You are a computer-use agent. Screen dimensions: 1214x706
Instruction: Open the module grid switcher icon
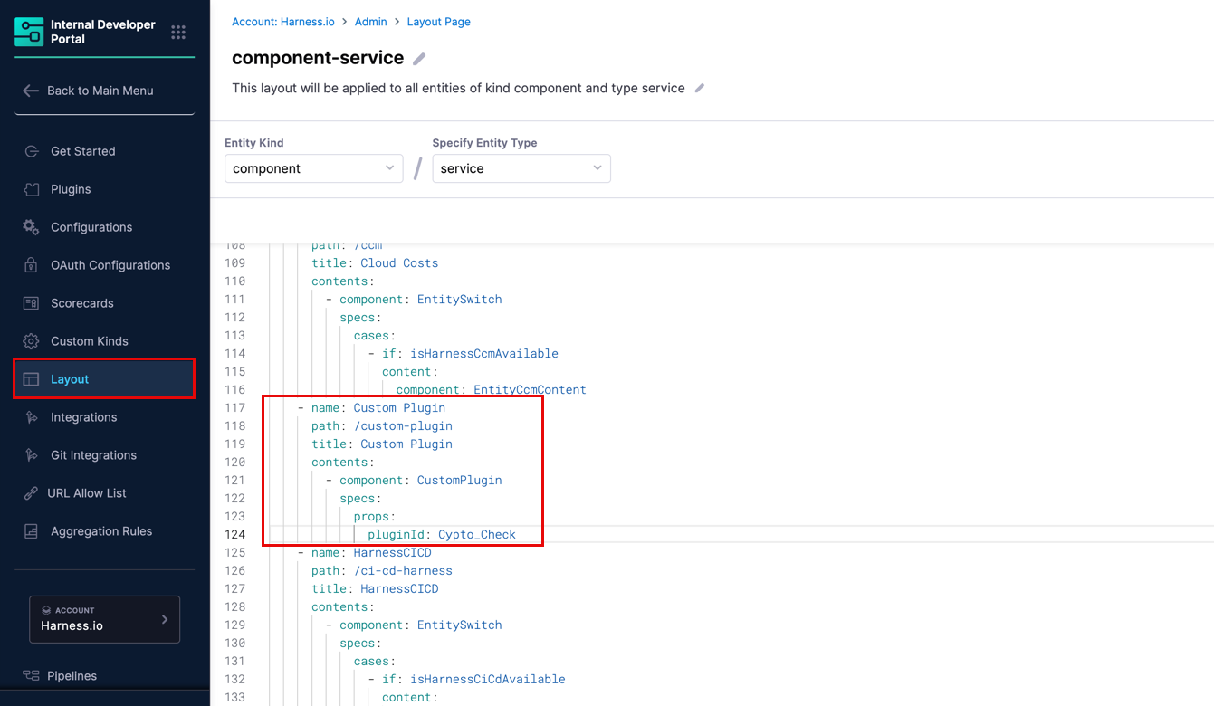tap(178, 32)
